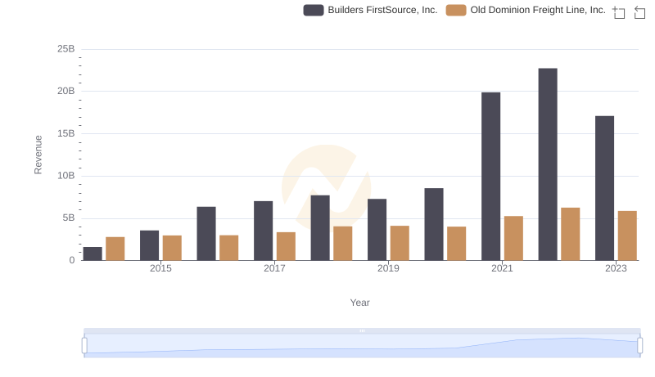Click the zoom reset restore icon
This screenshot has width=655, height=377.
pos(639,12)
